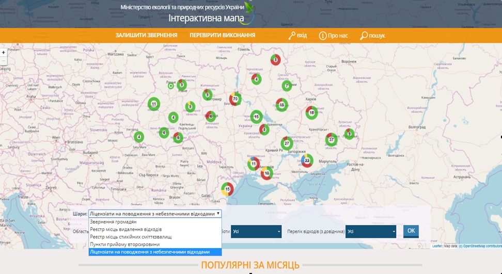This screenshot has height=274, width=502.
Task: Expand the cluster marker labeled 18
Action: tap(311, 112)
